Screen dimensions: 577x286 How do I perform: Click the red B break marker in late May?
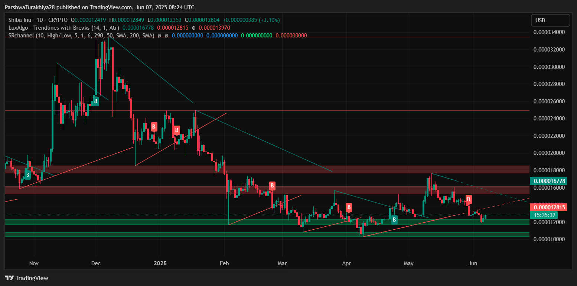[x=469, y=199]
